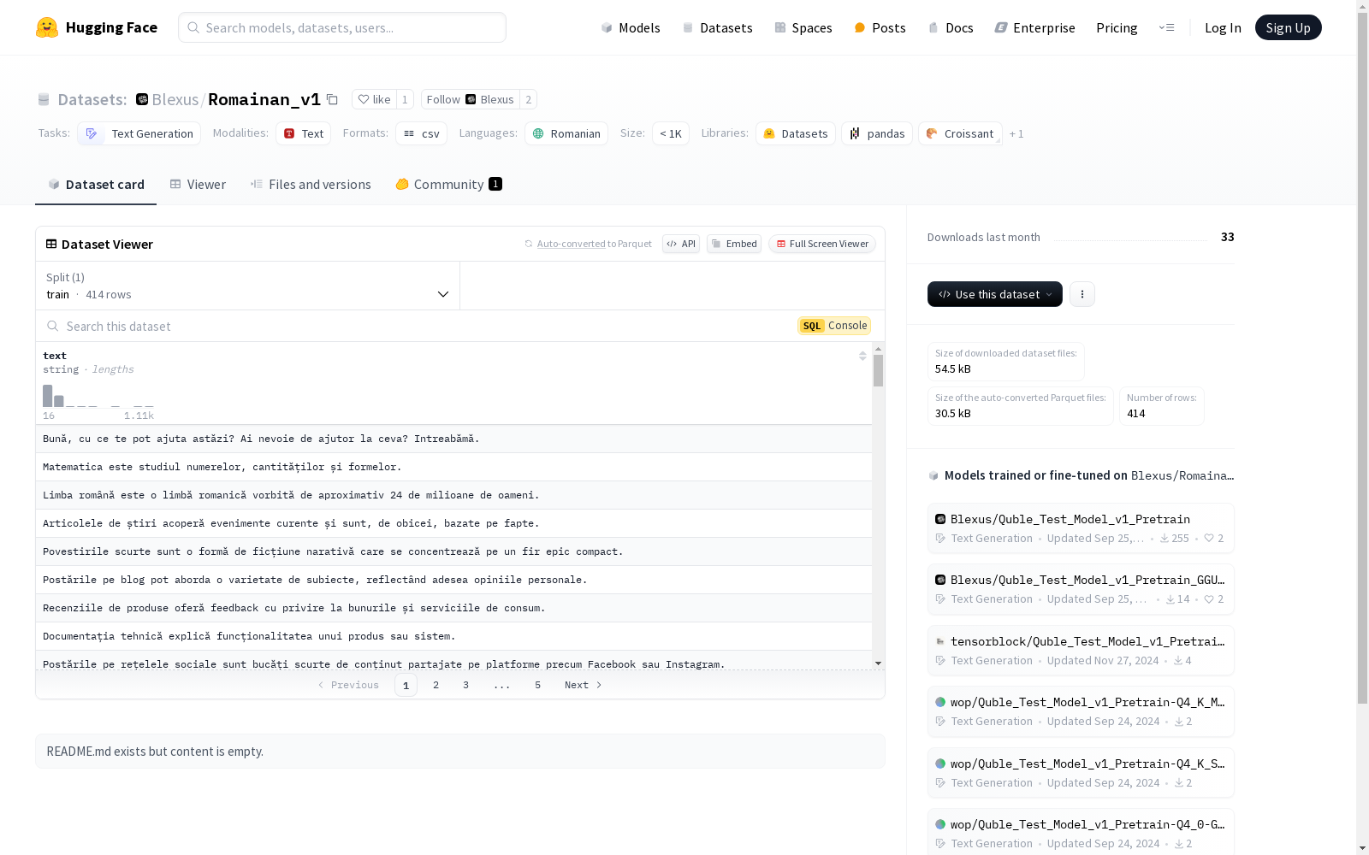Copy dataset name with the copy icon
This screenshot has height=855, width=1369.
[332, 100]
